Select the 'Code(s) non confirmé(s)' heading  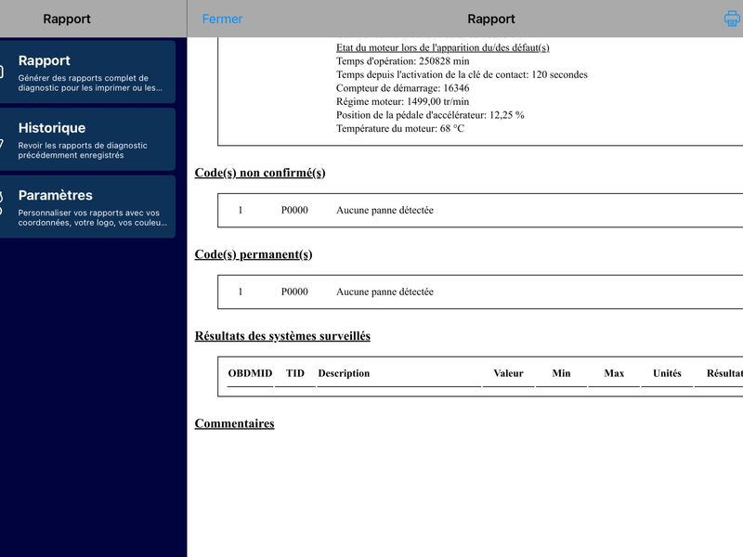click(260, 173)
